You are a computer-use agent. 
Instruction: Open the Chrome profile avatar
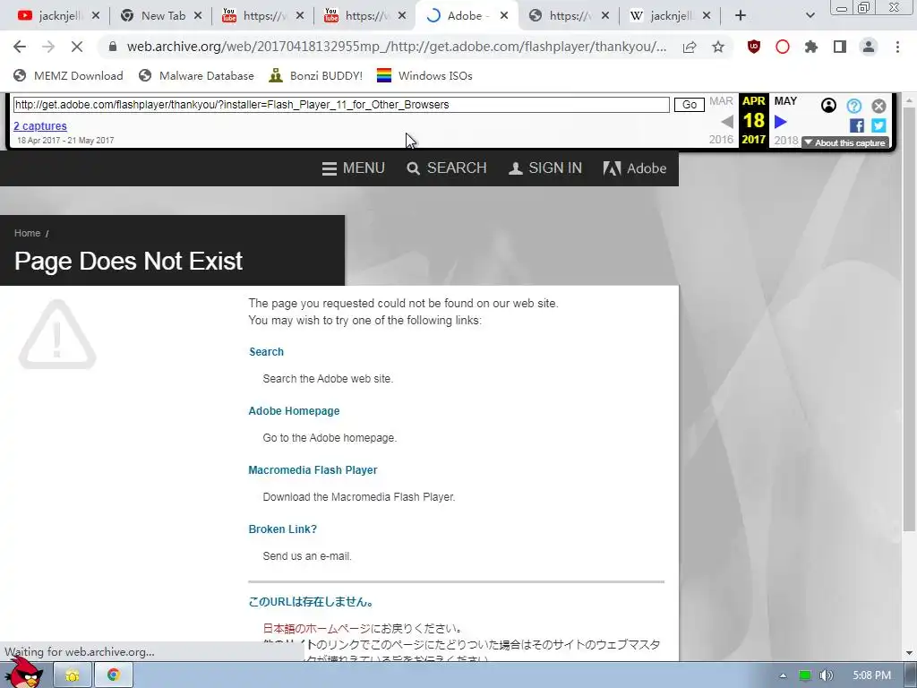click(x=869, y=47)
